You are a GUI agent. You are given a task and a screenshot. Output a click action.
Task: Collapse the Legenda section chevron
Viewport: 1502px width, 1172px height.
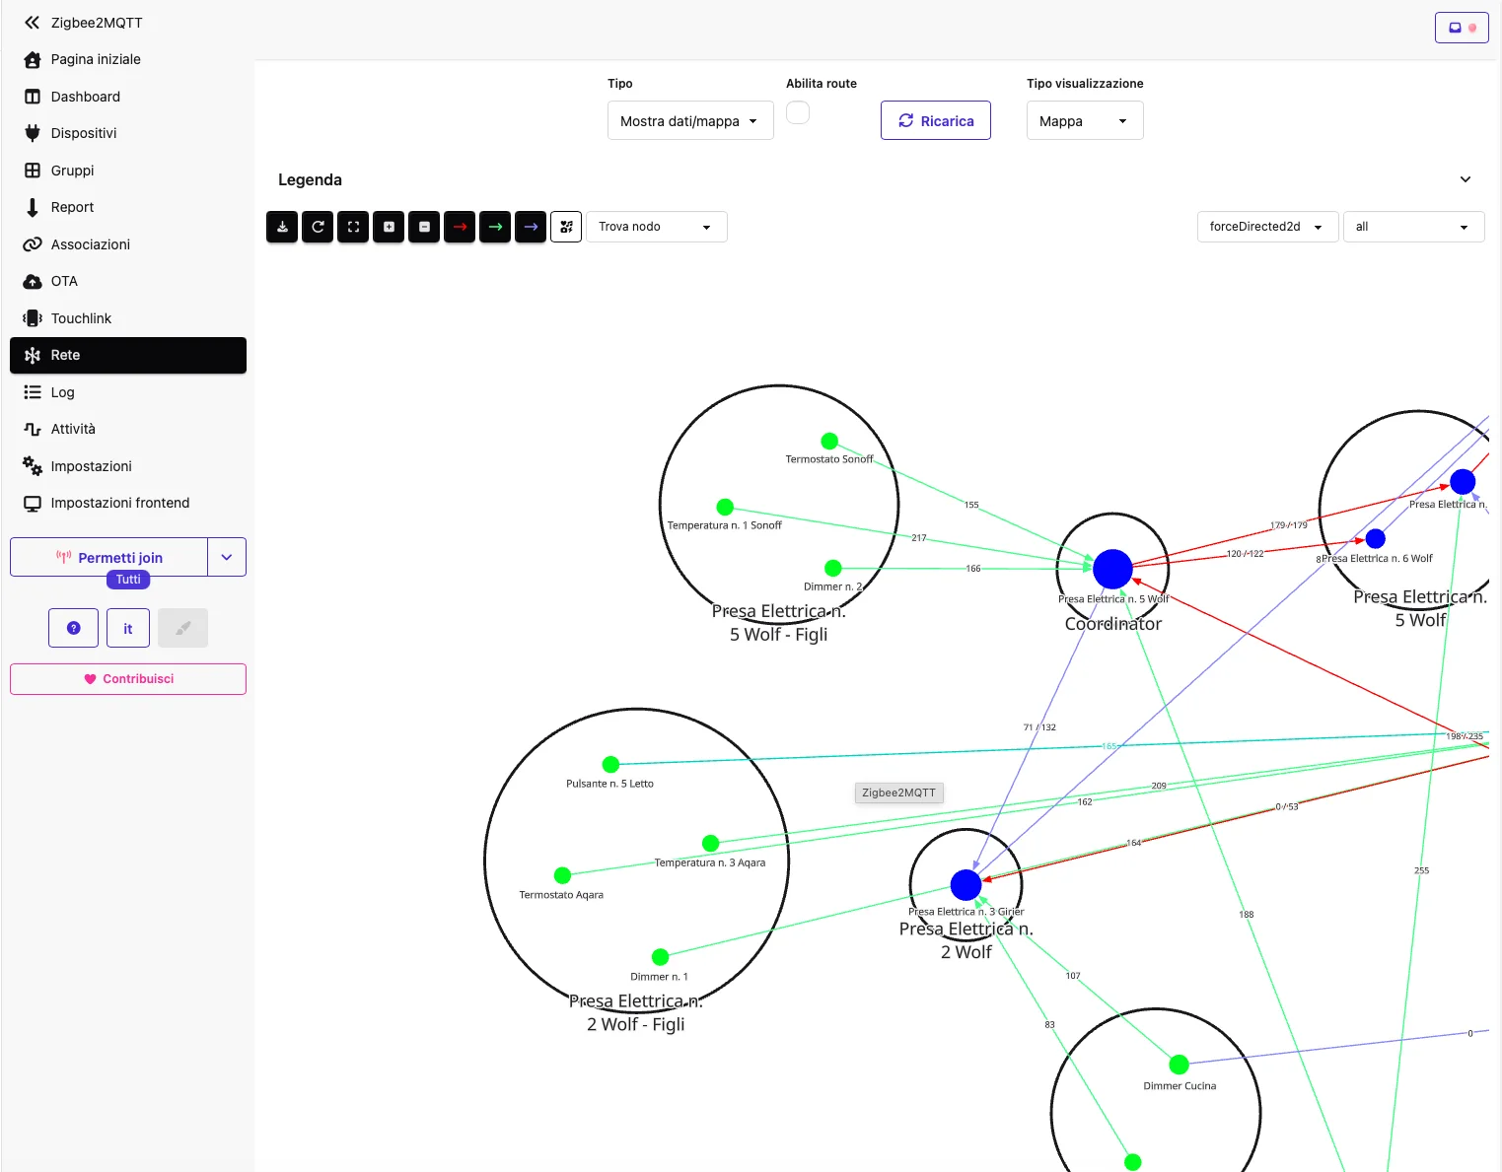pyautogui.click(x=1466, y=179)
